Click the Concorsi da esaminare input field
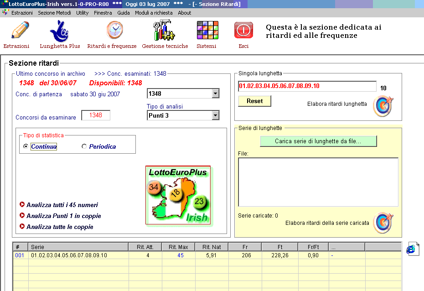The width and height of the screenshot is (424, 291). click(x=96, y=115)
